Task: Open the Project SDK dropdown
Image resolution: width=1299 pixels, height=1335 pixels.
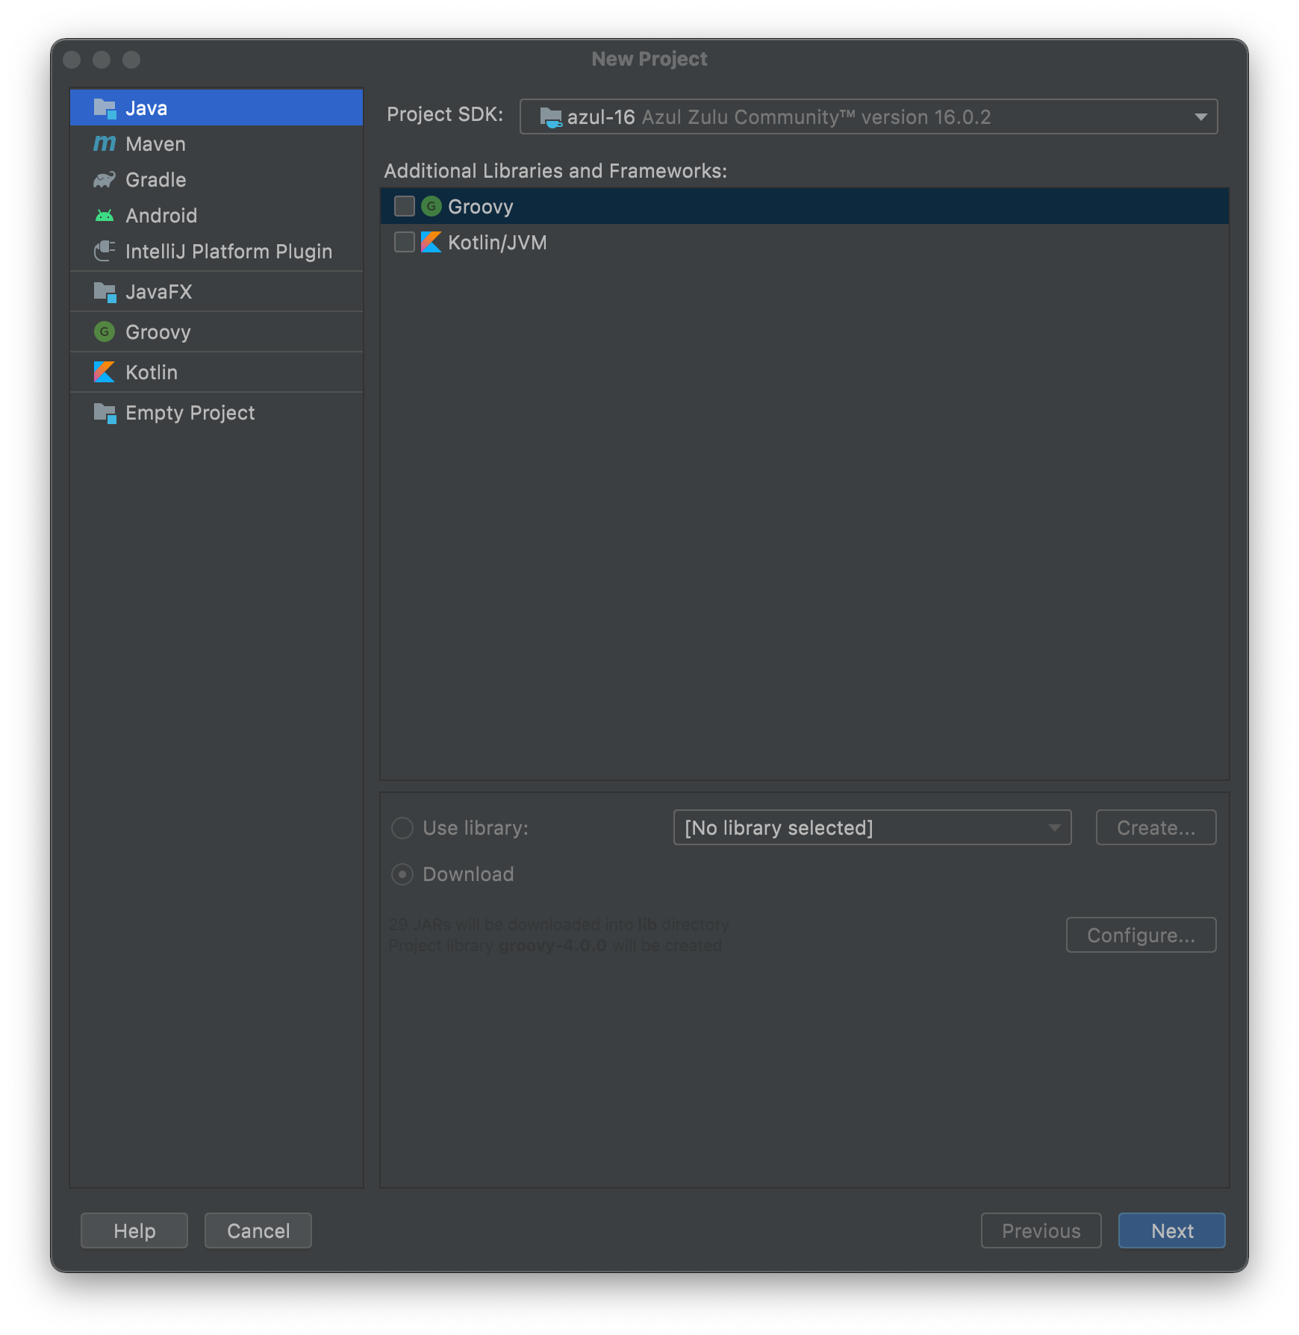Action: (x=868, y=116)
